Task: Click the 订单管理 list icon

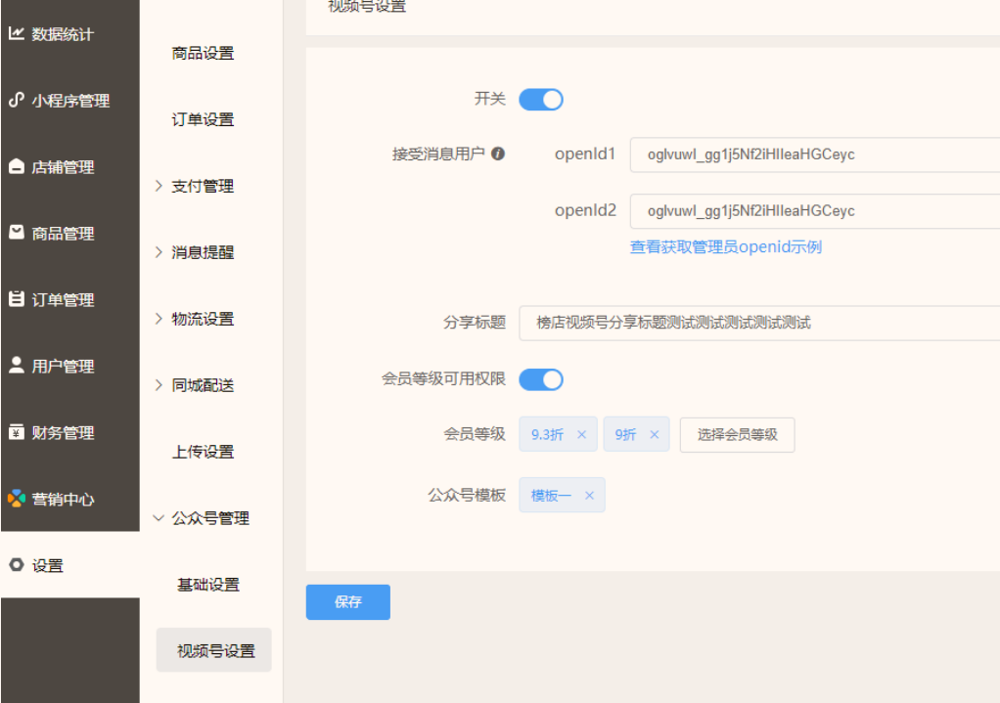Action: [x=17, y=299]
